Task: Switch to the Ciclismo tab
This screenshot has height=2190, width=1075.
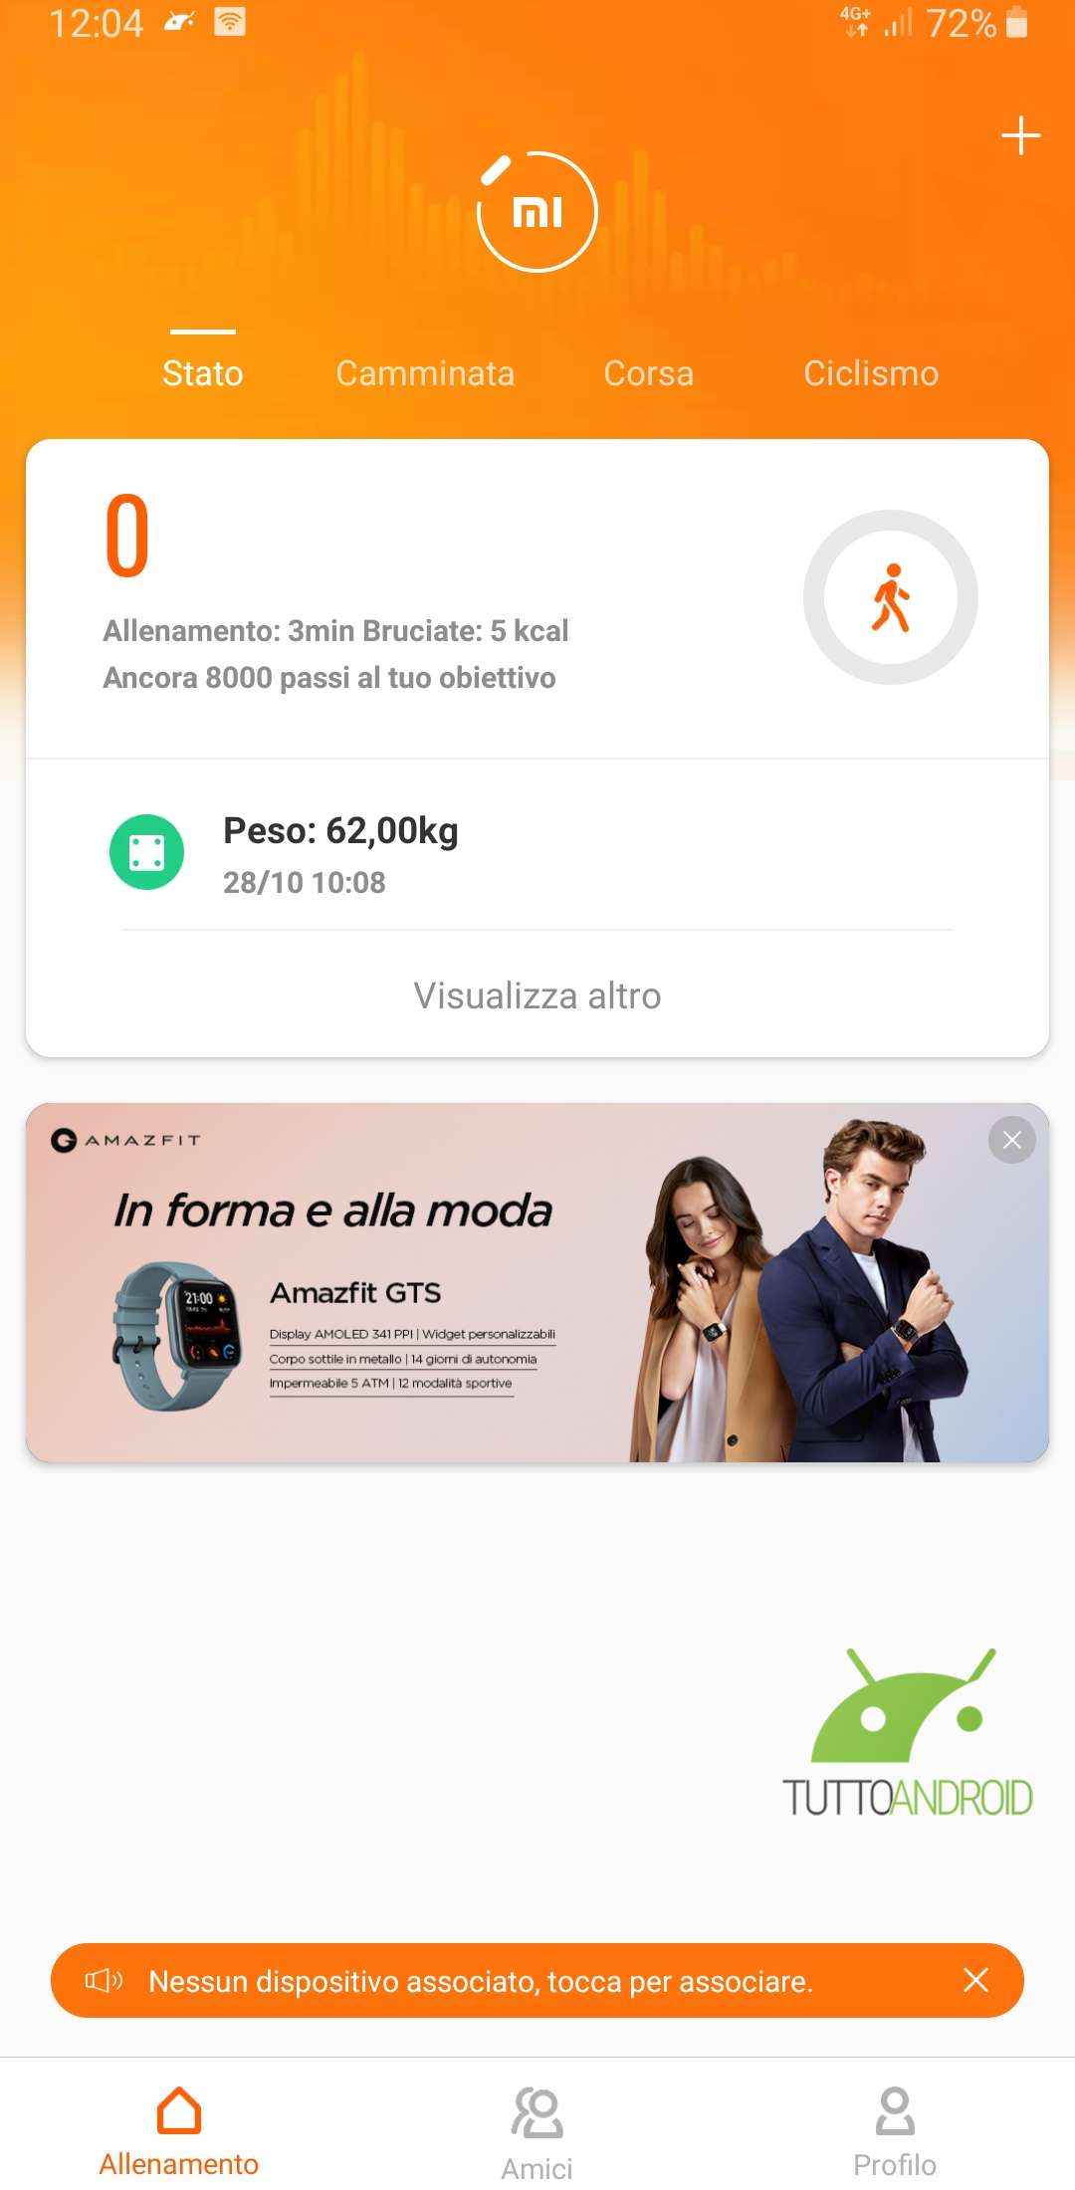Action: (871, 373)
